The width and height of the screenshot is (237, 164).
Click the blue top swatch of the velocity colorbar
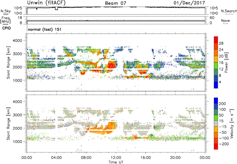pyautogui.click(x=216, y=101)
